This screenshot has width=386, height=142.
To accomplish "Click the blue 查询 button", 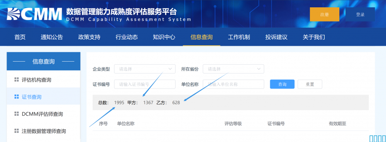I will click(282, 84).
